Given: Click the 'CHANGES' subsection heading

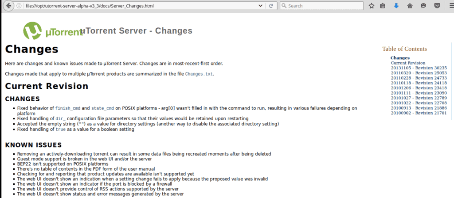Looking at the screenshot, I should click(23, 99).
